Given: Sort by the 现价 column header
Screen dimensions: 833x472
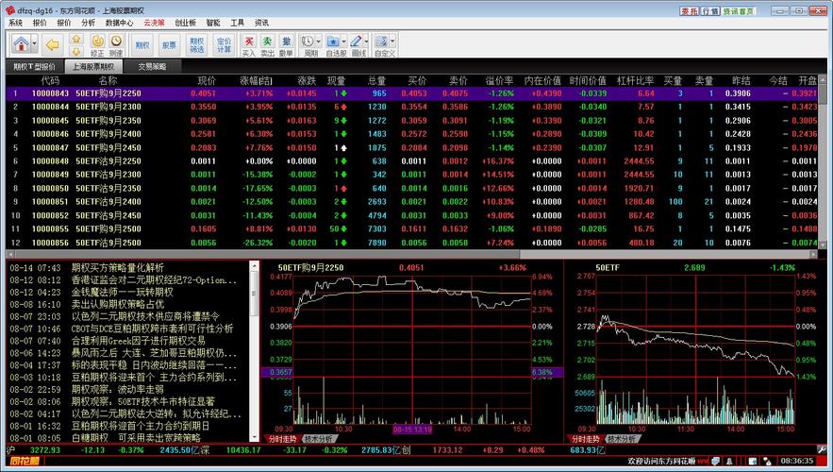Looking at the screenshot, I should pos(207,81).
